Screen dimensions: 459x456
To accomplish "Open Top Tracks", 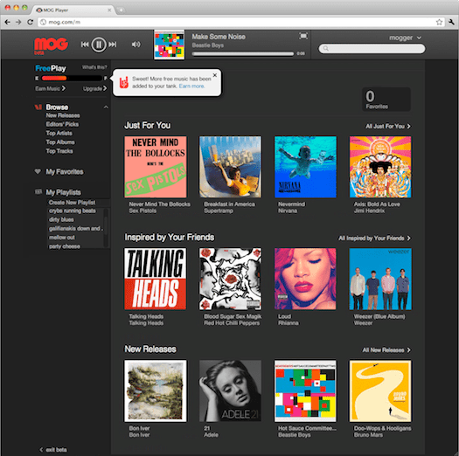I will [x=59, y=151].
